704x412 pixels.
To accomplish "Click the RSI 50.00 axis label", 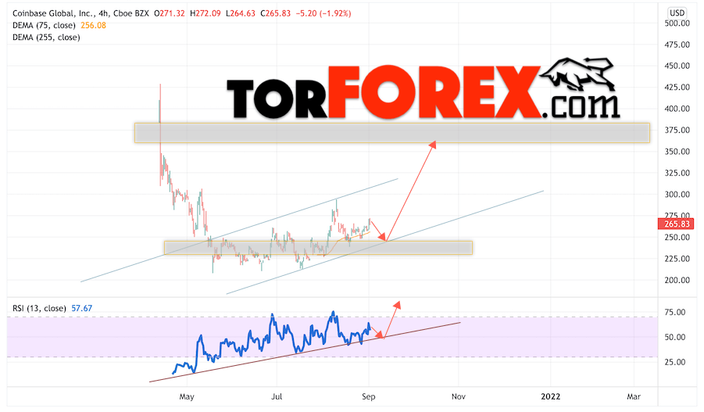I will [x=675, y=337].
